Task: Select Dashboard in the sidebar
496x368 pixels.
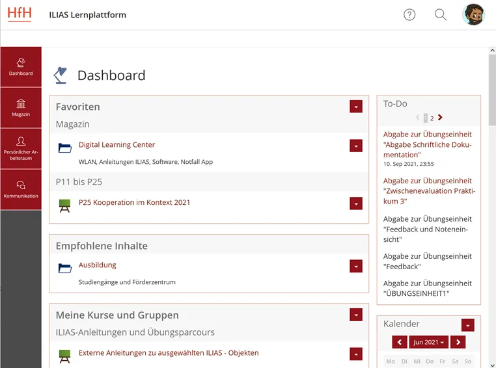Action: click(x=21, y=67)
